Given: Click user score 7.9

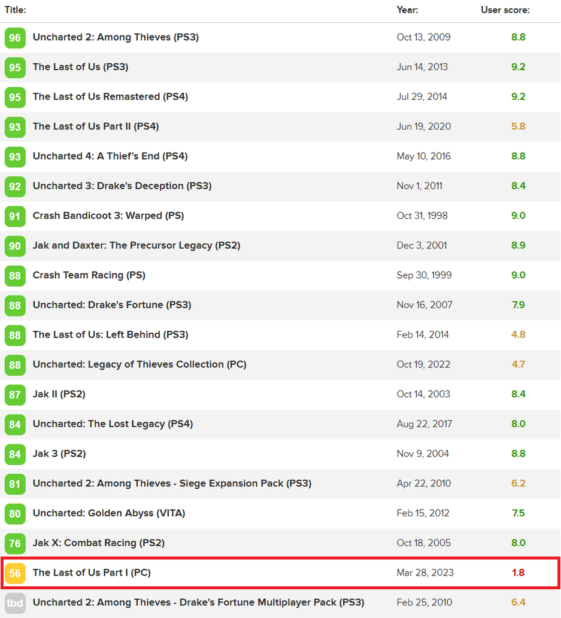Looking at the screenshot, I should pyautogui.click(x=518, y=305).
